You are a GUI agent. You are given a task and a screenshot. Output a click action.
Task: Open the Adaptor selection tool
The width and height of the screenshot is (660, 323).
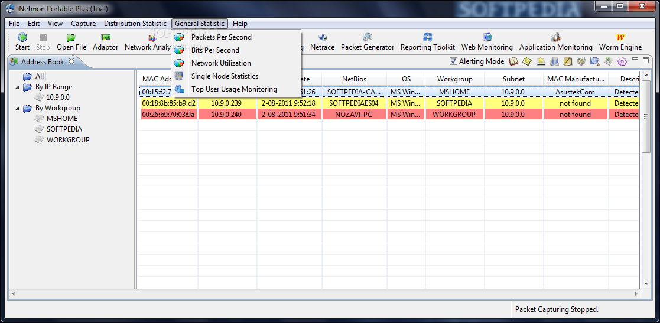coord(105,37)
